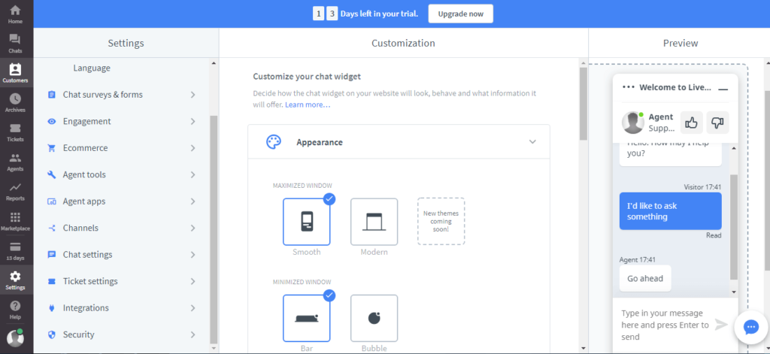Click the round chat bubble launcher
Viewport: 770px width, 354px height.
pos(751,327)
